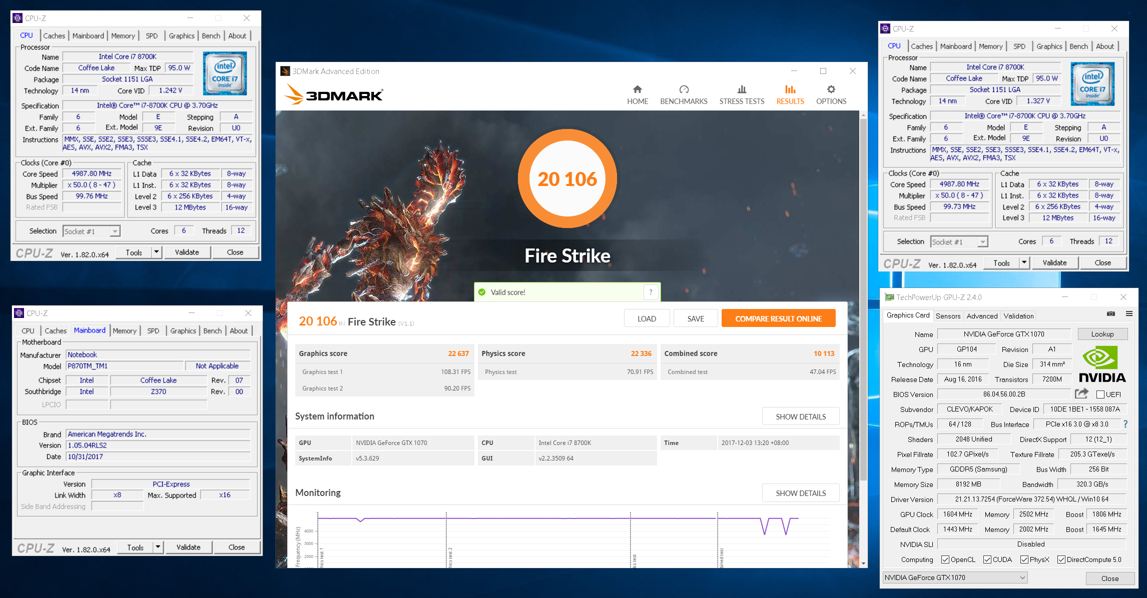This screenshot has width=1147, height=598.
Task: Click CPU-Z title bar icon in top-left window
Action: (x=18, y=18)
